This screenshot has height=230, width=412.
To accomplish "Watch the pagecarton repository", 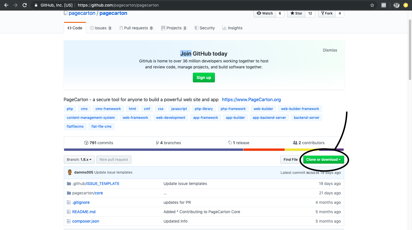I will [x=265, y=13].
